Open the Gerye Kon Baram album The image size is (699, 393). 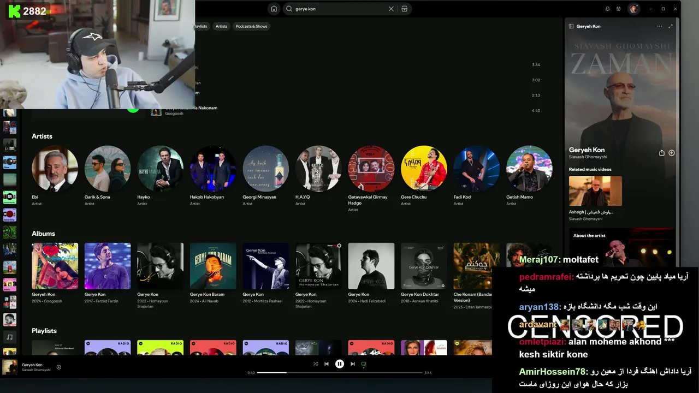coord(213,266)
